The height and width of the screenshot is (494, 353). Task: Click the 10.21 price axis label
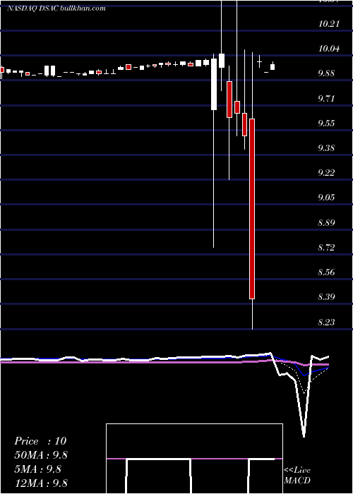pyautogui.click(x=329, y=23)
